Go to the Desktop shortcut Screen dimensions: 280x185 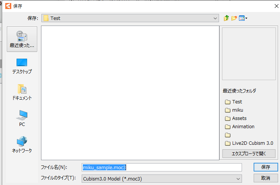pyautogui.click(x=22, y=66)
